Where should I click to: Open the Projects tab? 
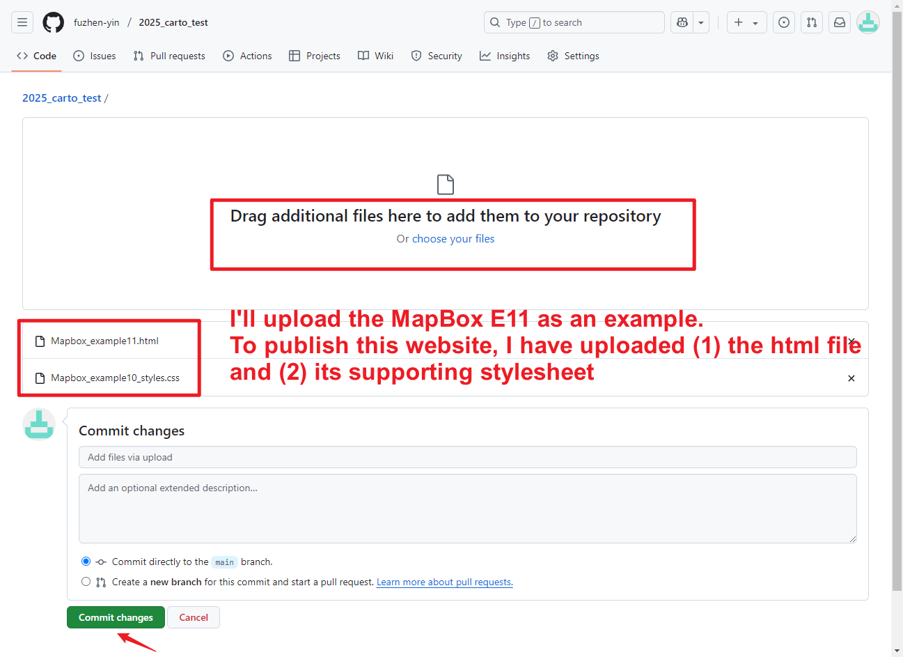point(315,56)
